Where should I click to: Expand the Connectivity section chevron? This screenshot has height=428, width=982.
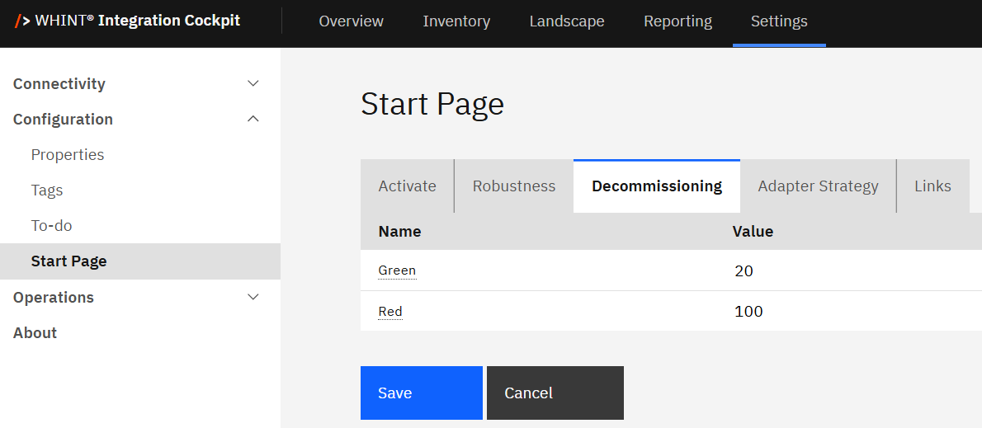(x=253, y=83)
